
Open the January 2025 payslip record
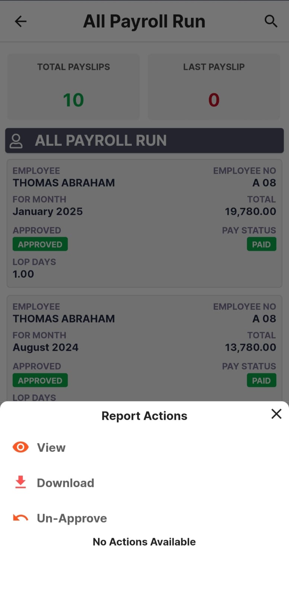point(144,223)
